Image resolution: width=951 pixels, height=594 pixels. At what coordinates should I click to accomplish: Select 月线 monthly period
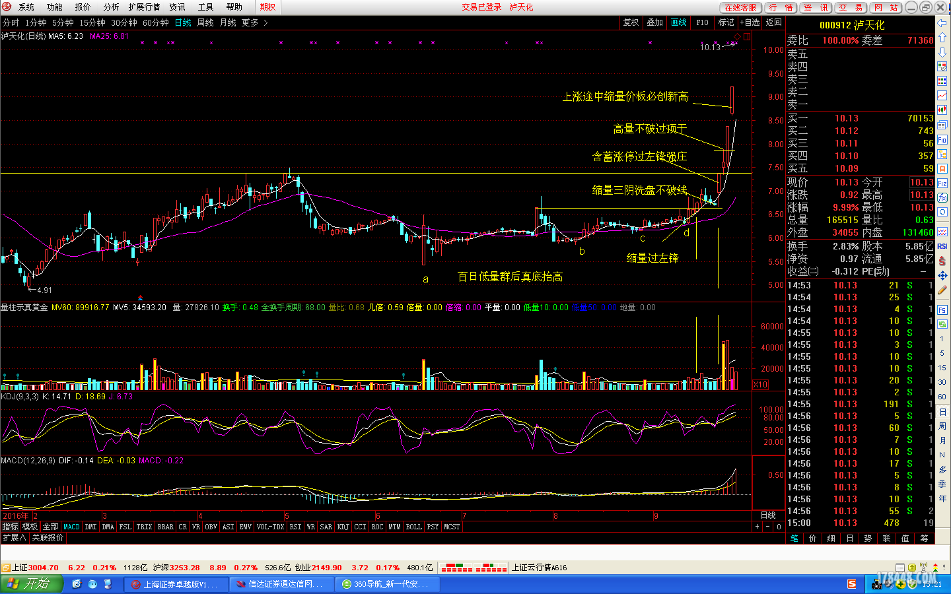coord(228,22)
